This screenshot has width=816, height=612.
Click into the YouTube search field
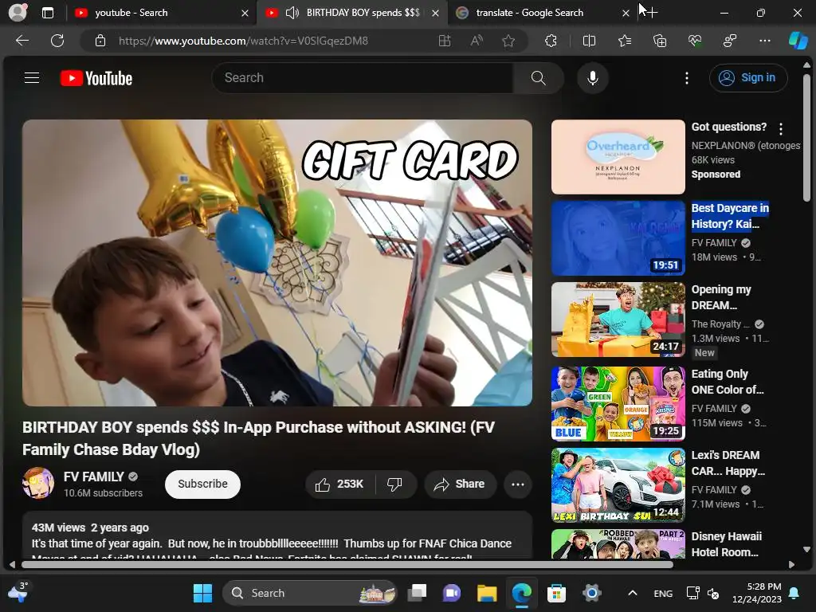tap(363, 78)
